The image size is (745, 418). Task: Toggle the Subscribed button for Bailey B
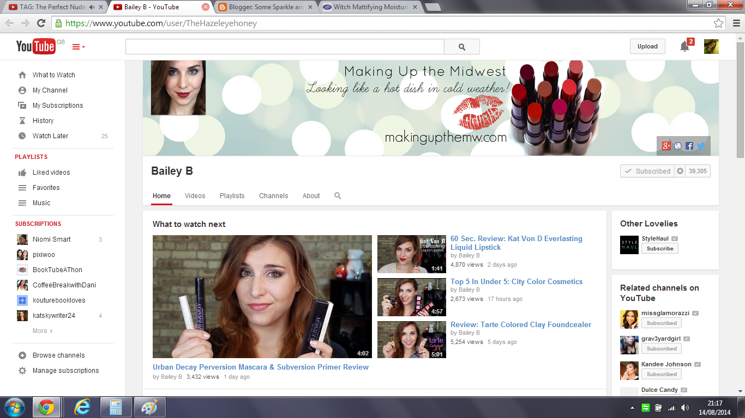647,171
